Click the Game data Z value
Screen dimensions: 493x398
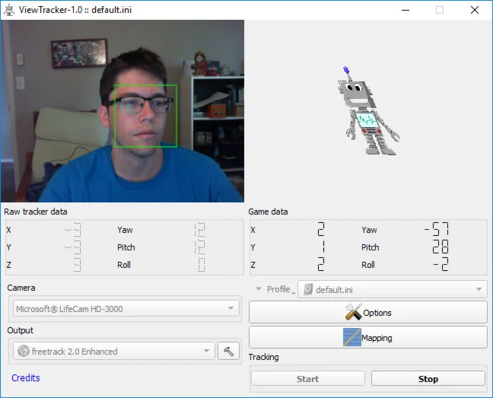pos(321,264)
